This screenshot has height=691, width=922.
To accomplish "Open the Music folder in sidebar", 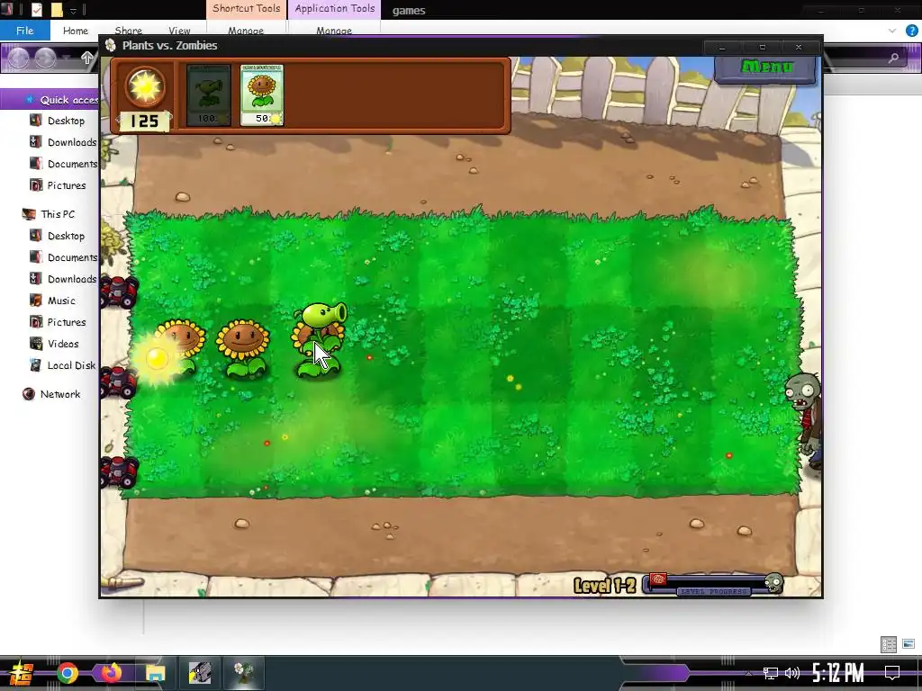I will 61,301.
